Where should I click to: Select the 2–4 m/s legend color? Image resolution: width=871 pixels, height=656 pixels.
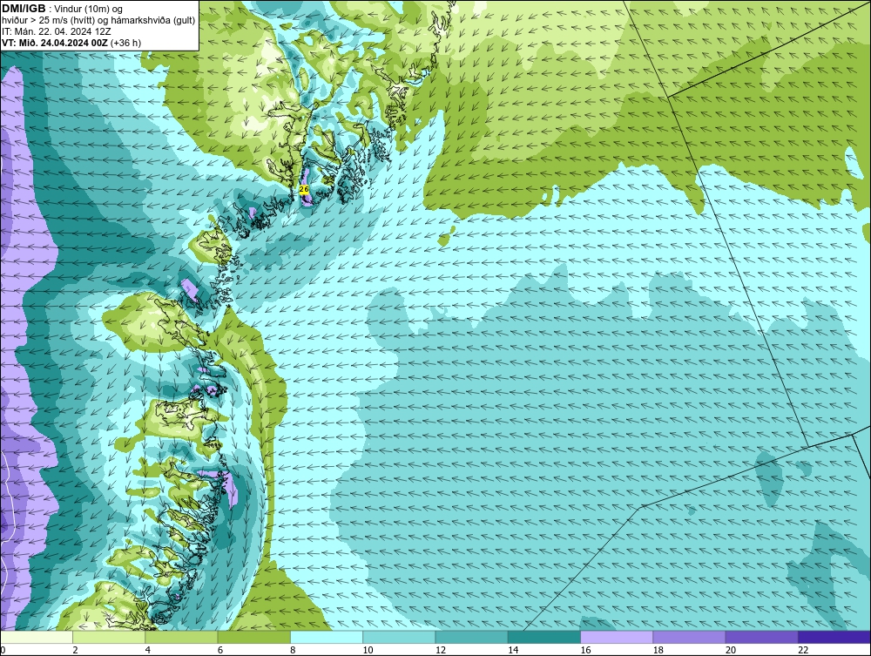pyautogui.click(x=109, y=637)
